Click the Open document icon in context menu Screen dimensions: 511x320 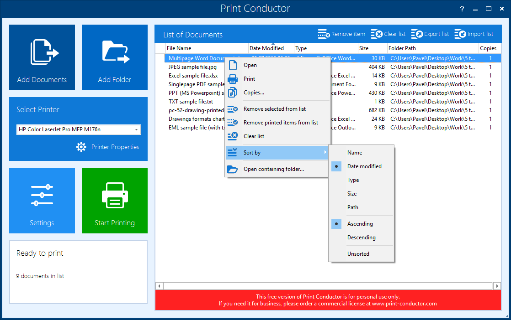click(x=233, y=65)
